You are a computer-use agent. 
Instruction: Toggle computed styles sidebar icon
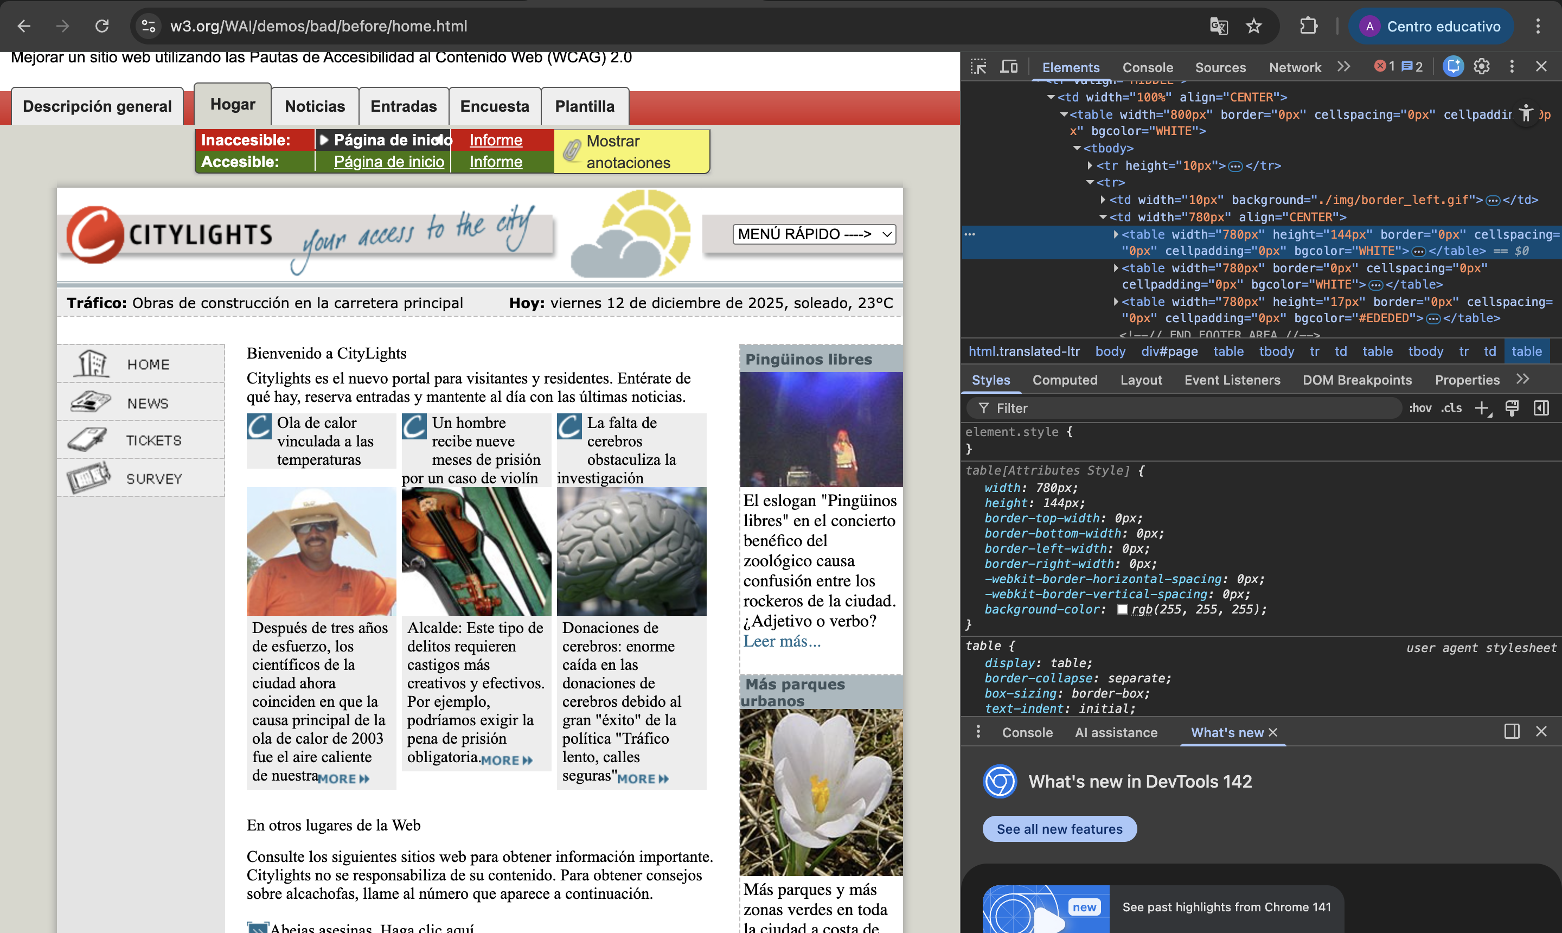[x=1541, y=408]
